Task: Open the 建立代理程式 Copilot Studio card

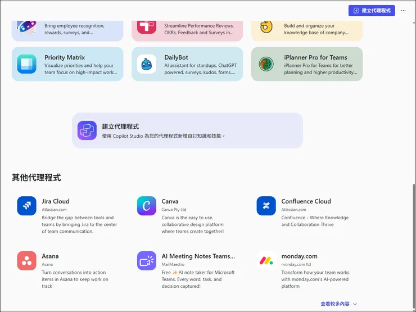Action: (187, 130)
